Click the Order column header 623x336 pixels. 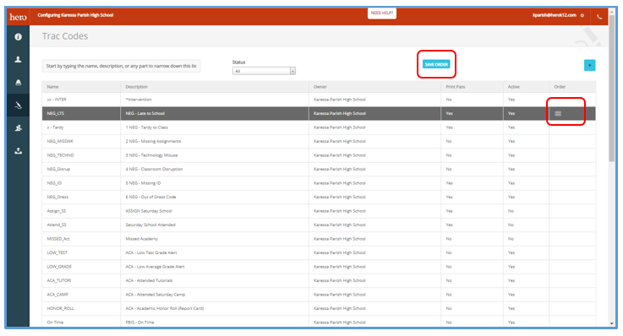[560, 87]
